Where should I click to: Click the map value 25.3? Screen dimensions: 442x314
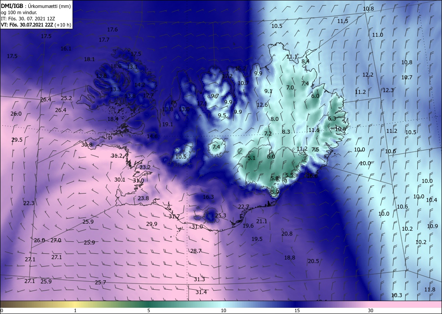pyautogui.click(x=221, y=215)
